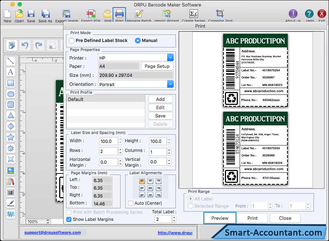The image size is (329, 241).
Task: Click the Vertical Margin value field
Action: coord(158,162)
